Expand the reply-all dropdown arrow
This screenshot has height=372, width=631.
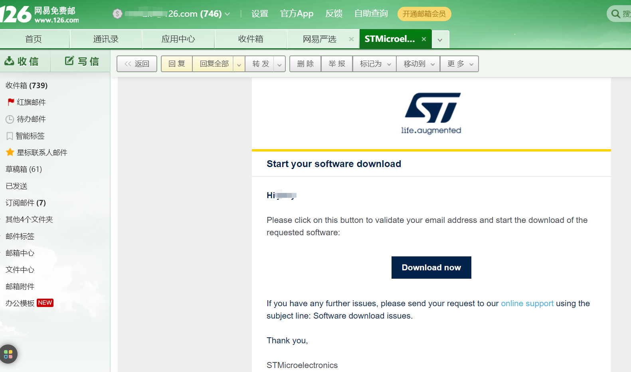pos(239,64)
